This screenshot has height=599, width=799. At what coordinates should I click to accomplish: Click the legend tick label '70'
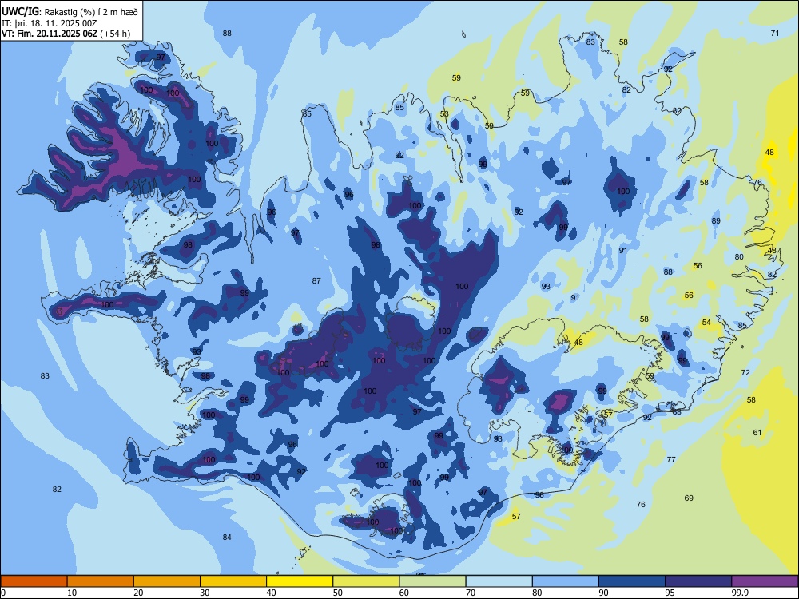(471, 593)
